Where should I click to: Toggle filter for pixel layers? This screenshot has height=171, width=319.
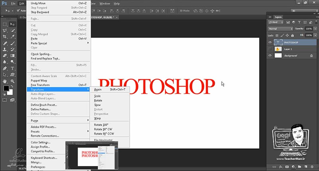(288, 22)
